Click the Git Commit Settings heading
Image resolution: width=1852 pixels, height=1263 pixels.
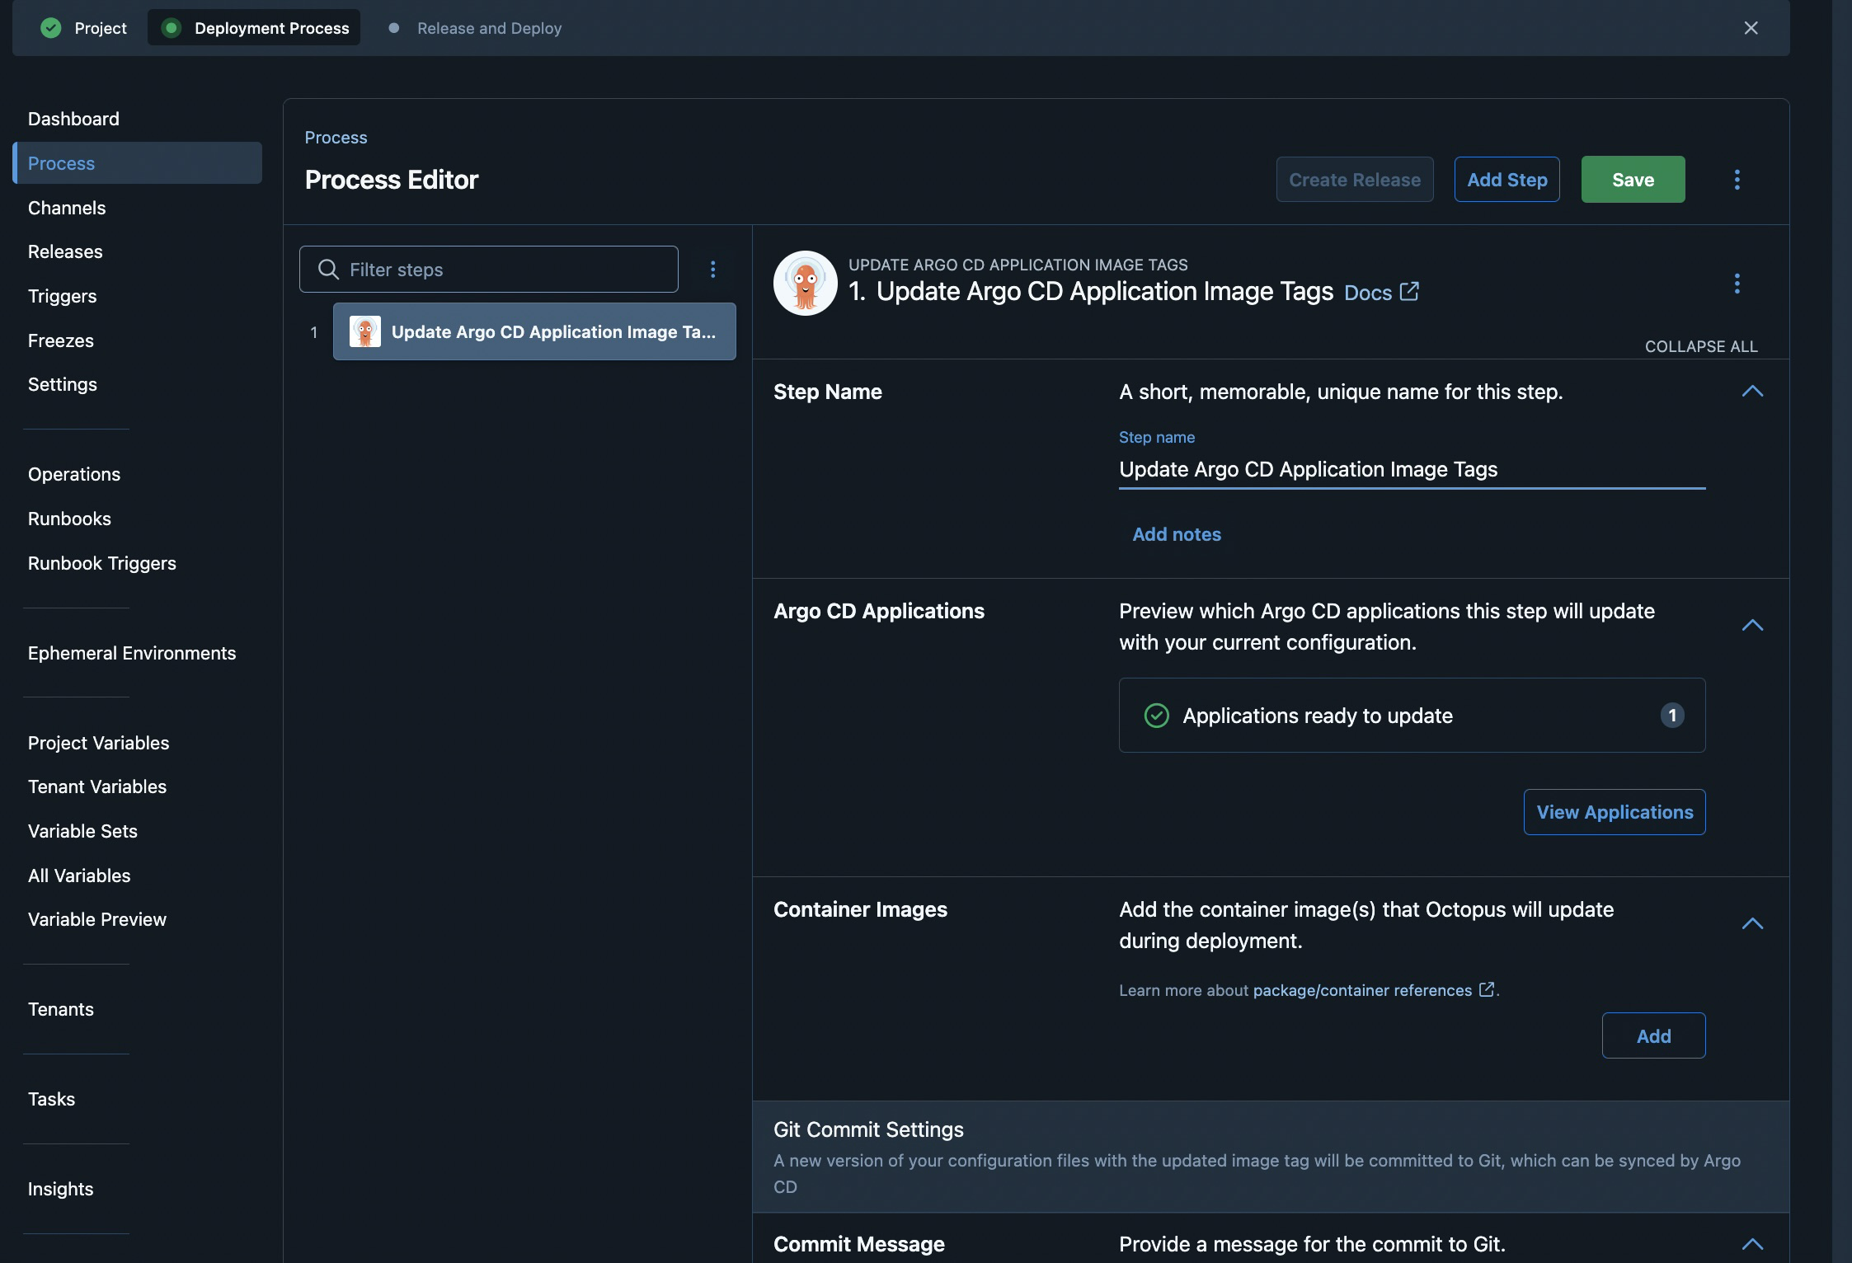tap(868, 1129)
